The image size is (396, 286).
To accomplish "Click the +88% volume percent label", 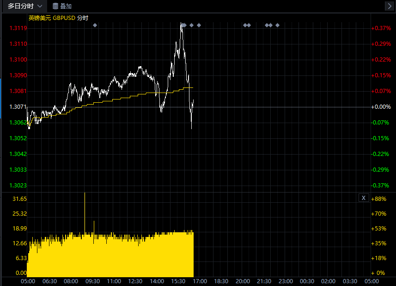I will [x=379, y=199].
